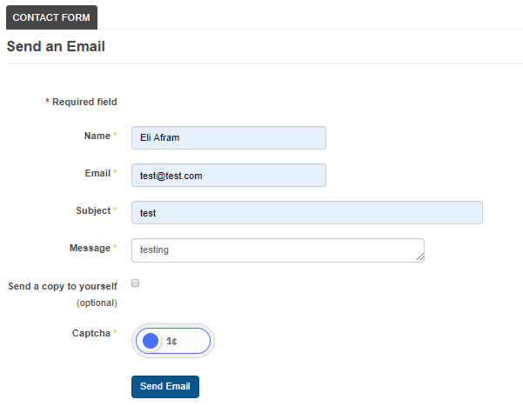
Task: Click the asterisk next to Captcha label
Action: pos(115,331)
